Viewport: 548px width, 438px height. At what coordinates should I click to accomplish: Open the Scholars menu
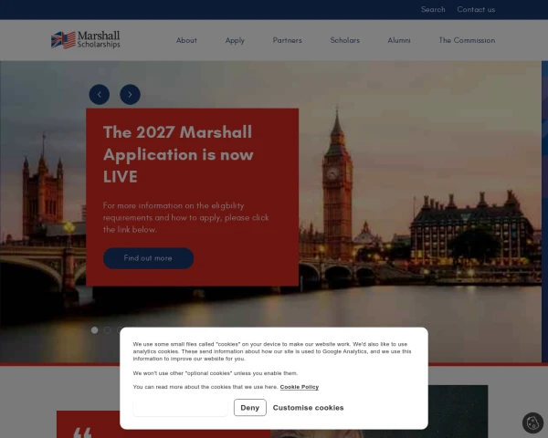tap(345, 40)
